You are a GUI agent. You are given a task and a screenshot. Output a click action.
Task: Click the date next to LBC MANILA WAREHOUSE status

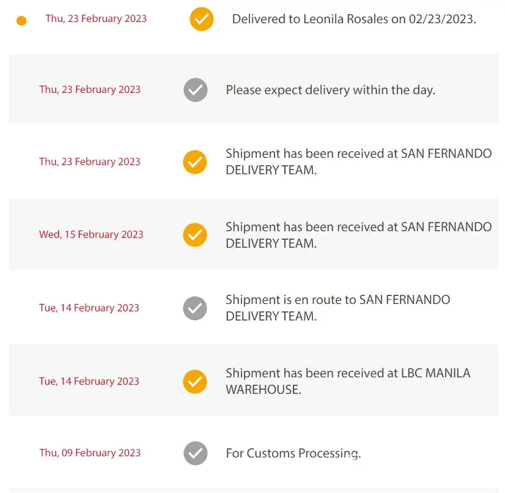pyautogui.click(x=89, y=381)
